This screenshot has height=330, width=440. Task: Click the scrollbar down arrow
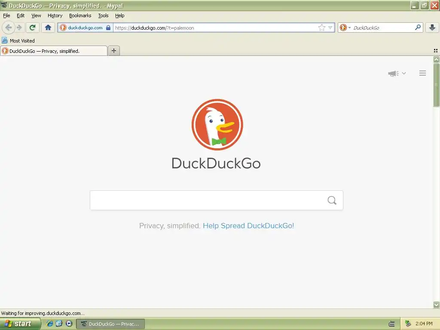tap(436, 305)
